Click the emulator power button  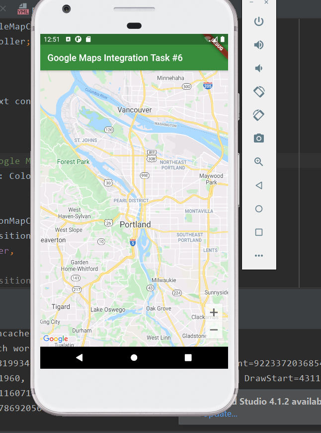(x=259, y=21)
